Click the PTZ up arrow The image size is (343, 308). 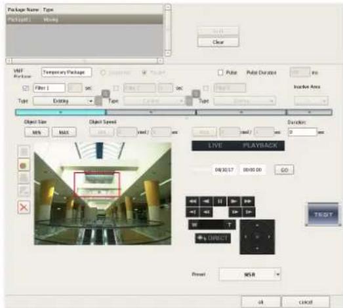click(257, 225)
